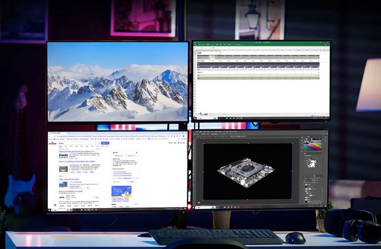Click the Baidu logo on the search page
This screenshot has width=381, height=249.
click(52, 143)
